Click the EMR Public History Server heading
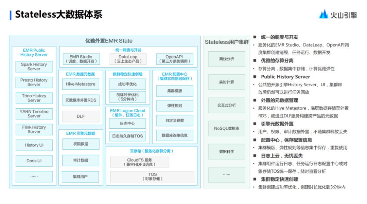 [x=34, y=53]
